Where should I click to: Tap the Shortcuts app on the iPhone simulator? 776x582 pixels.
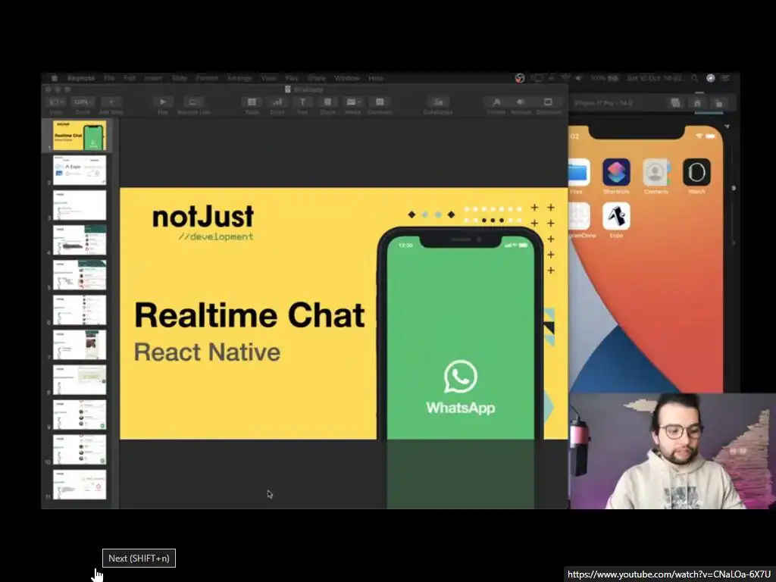tap(616, 172)
